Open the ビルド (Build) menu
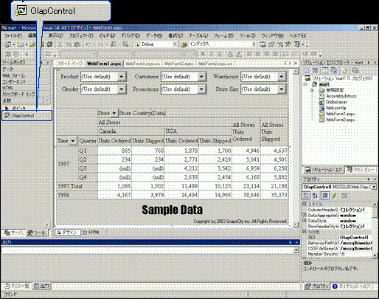 click(x=107, y=35)
